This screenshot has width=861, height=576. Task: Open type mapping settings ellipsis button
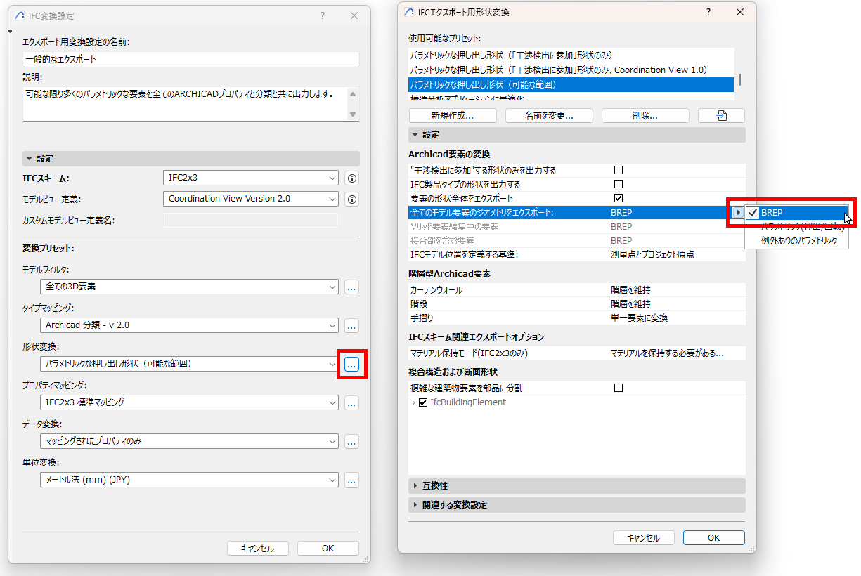(x=352, y=325)
